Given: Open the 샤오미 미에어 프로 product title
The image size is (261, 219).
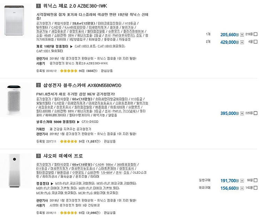Looking at the screenshot, I should point(63,156).
